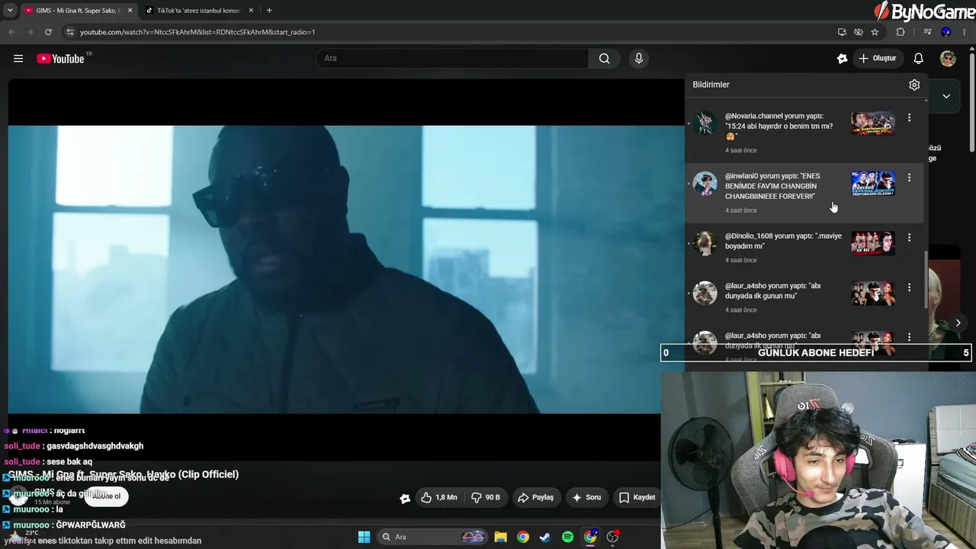Image resolution: width=976 pixels, height=549 pixels.
Task: Open the inwlani0 CHANGBIN comment notification
Action: [804, 193]
